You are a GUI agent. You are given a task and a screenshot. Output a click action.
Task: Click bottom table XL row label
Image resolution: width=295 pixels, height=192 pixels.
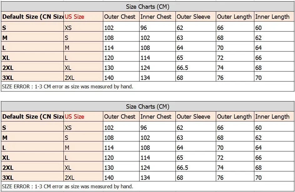point(6,158)
